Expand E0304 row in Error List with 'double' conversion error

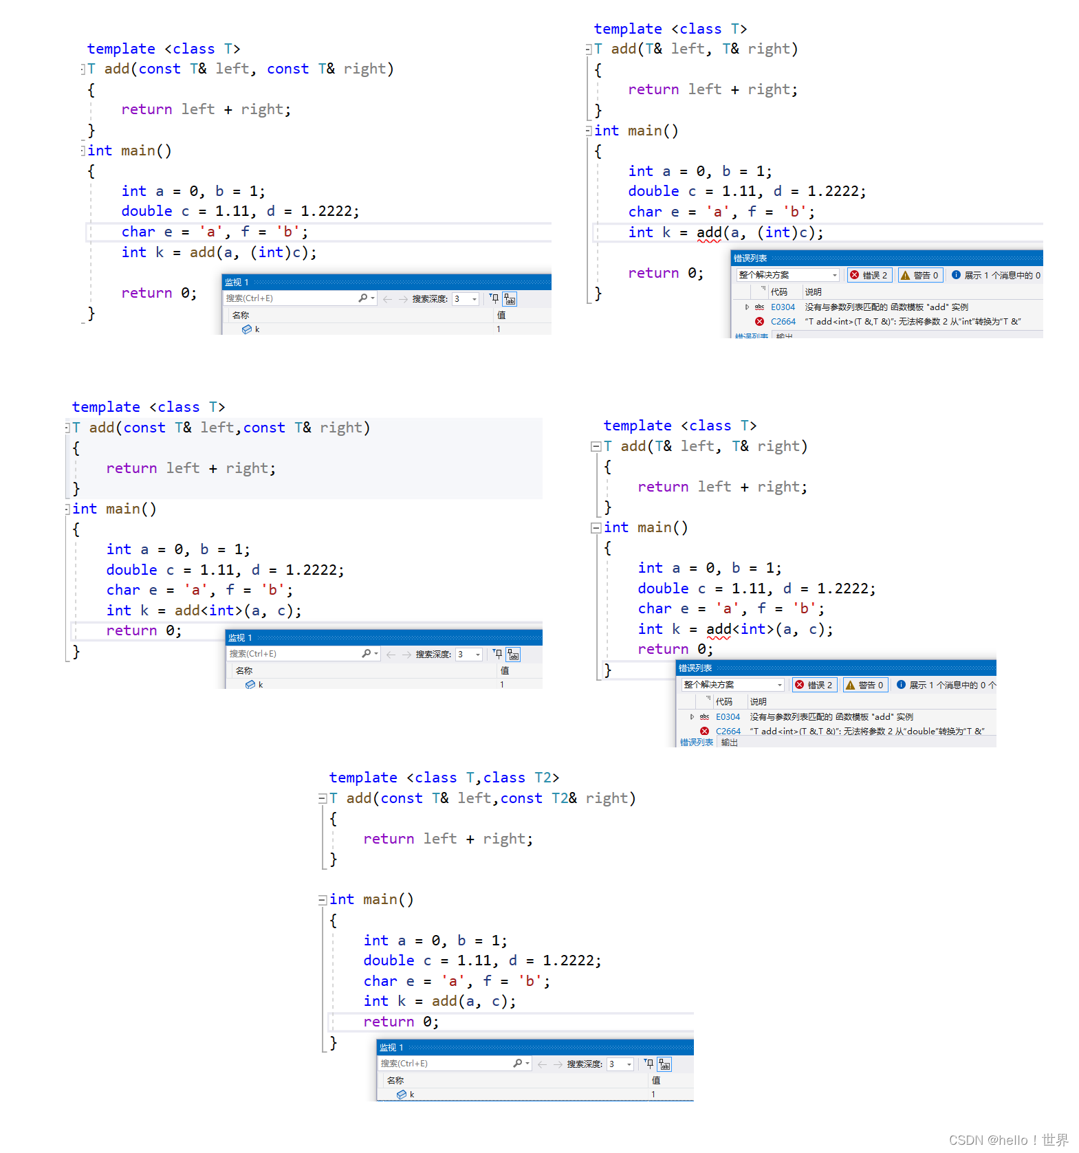(692, 717)
